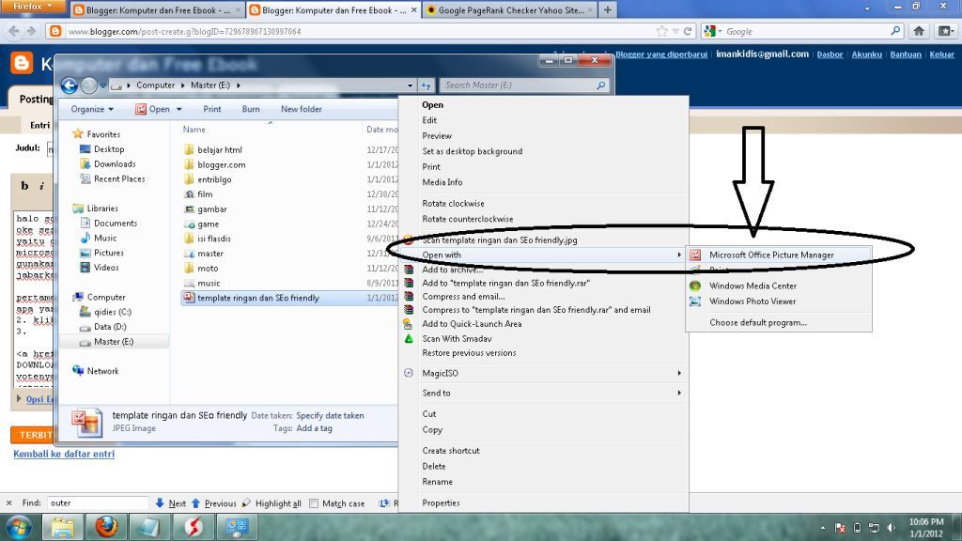Select Videos library
962x541 pixels.
tap(100, 268)
